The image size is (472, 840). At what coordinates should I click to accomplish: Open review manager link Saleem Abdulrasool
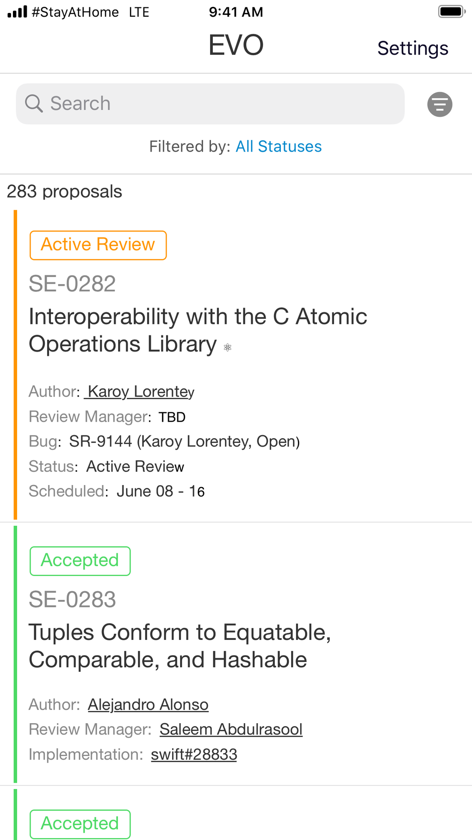[231, 730]
